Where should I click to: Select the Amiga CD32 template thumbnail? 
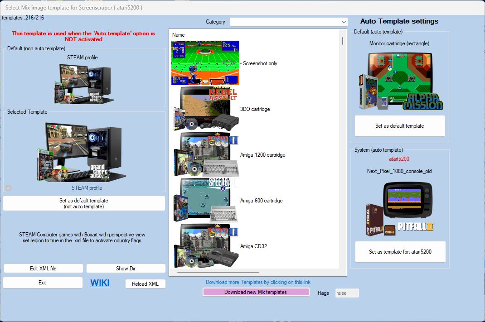(205, 246)
